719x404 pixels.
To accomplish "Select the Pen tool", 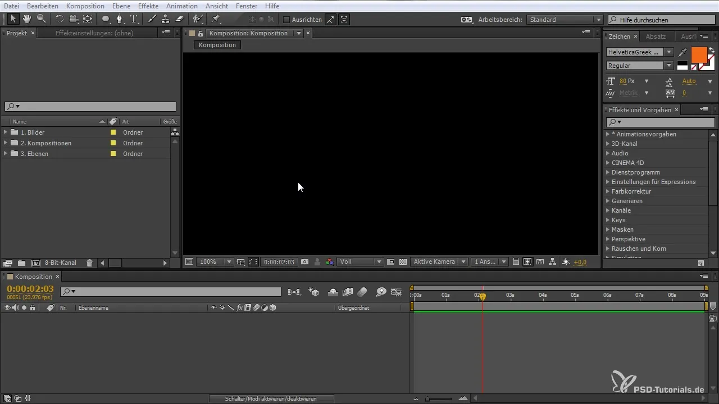I will click(120, 19).
